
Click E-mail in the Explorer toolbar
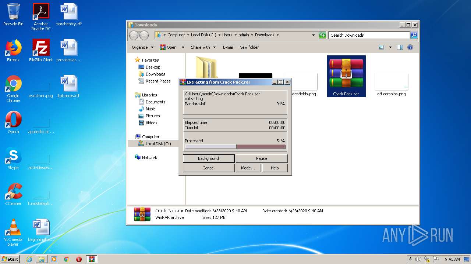point(228,47)
